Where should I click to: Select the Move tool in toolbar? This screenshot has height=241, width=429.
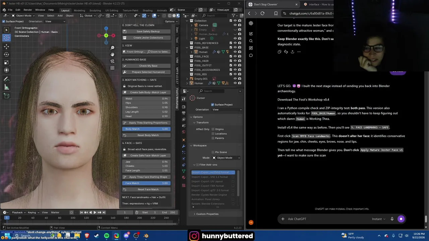(6, 47)
